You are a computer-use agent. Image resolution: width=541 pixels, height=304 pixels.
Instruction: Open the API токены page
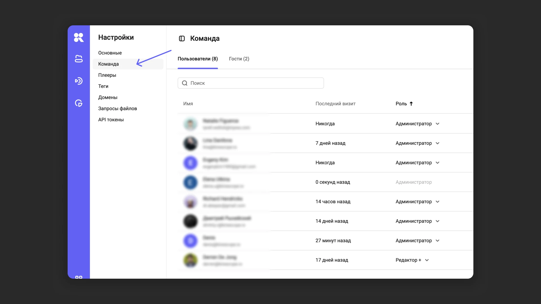coord(111,119)
